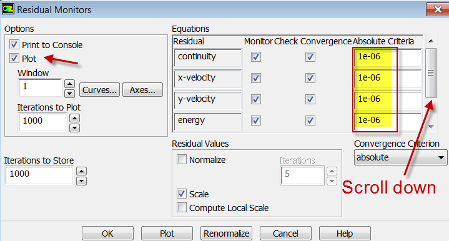Enable the Normalize checkbox
Viewport: 449px width, 241px height.
pos(182,159)
